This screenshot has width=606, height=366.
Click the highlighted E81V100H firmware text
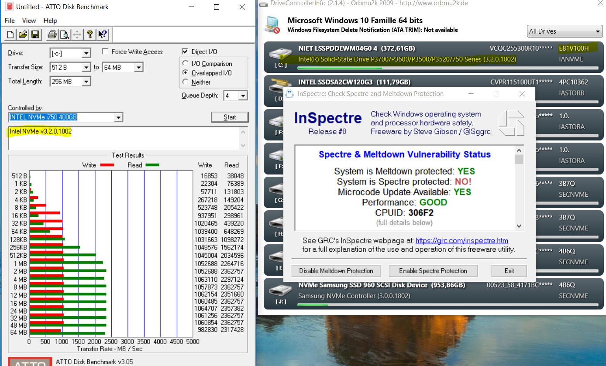[x=574, y=48]
